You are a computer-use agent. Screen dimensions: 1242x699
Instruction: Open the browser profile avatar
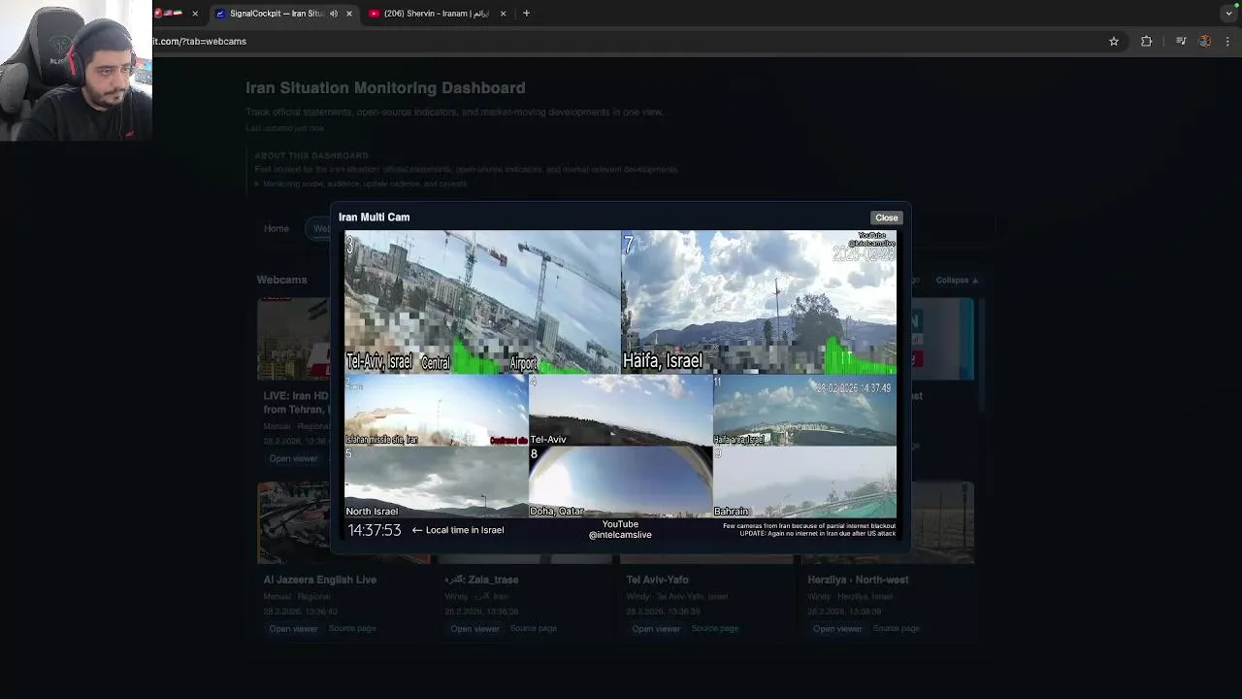tap(1204, 42)
